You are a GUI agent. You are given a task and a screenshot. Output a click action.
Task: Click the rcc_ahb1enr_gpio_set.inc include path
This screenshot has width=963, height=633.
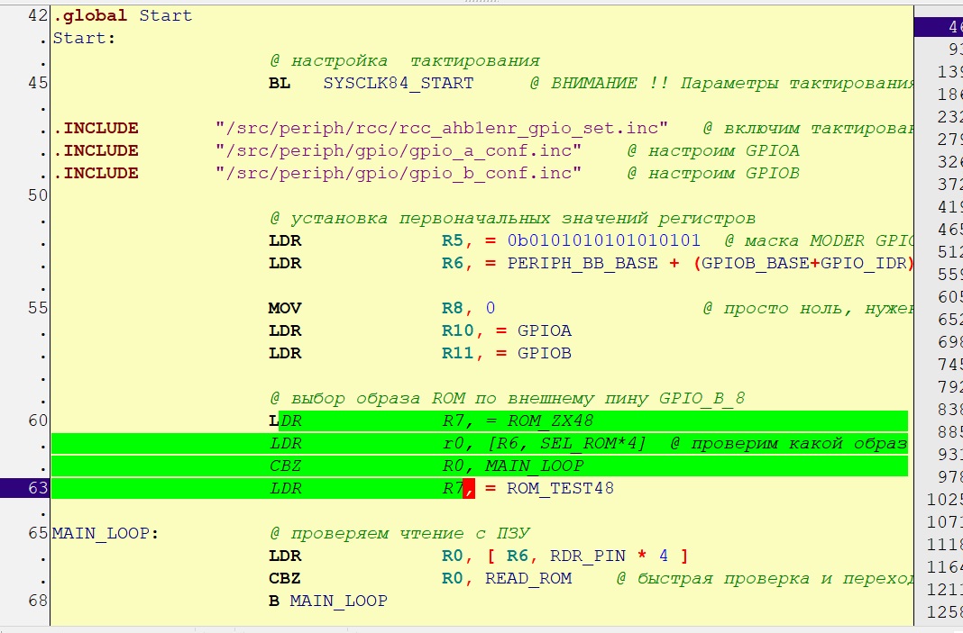[x=442, y=128]
